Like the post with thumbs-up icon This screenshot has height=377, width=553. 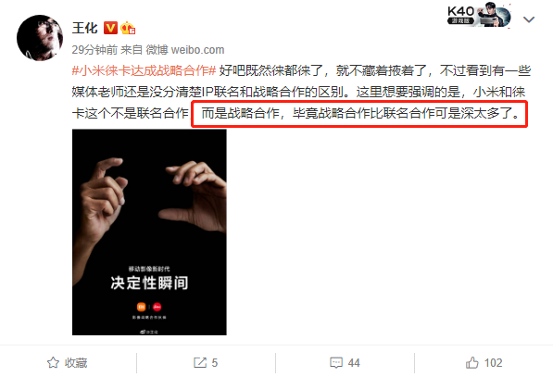pyautogui.click(x=472, y=362)
